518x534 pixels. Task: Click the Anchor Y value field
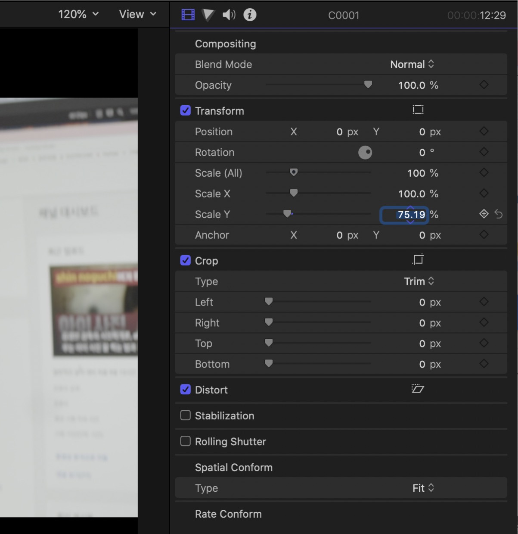pos(422,235)
